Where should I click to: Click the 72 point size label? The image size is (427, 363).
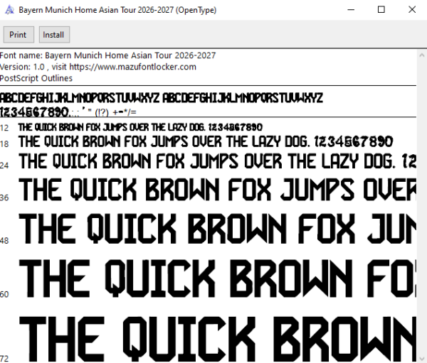click(4, 358)
